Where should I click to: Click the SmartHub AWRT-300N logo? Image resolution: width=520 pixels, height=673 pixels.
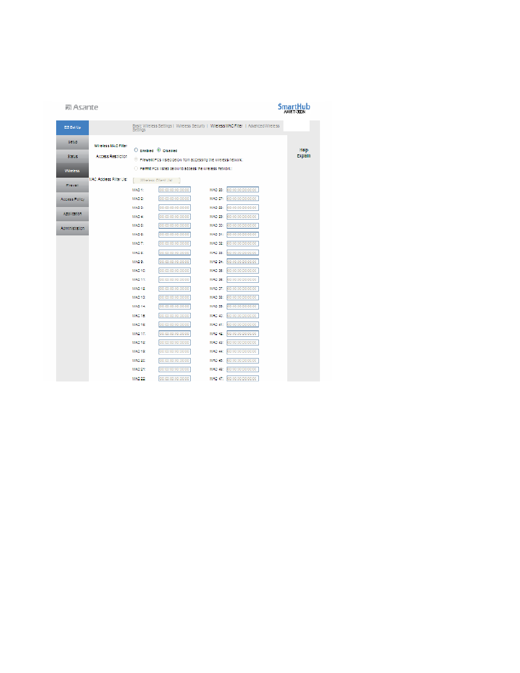coord(294,108)
